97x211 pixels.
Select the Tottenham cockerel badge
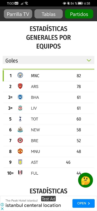[20, 119]
